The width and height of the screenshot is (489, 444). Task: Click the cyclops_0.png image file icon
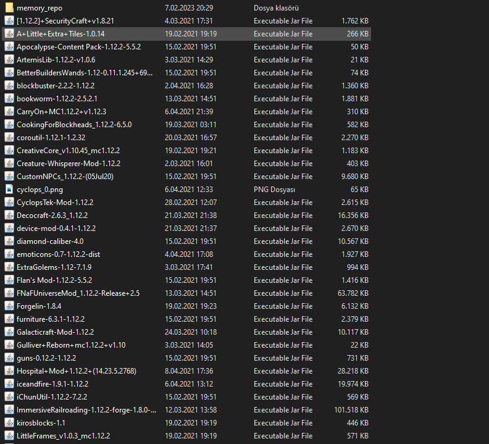(x=9, y=190)
